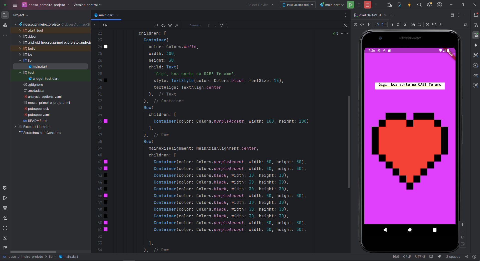Open the main menu hamburger icon
The image size is (480, 261).
tap(15, 5)
